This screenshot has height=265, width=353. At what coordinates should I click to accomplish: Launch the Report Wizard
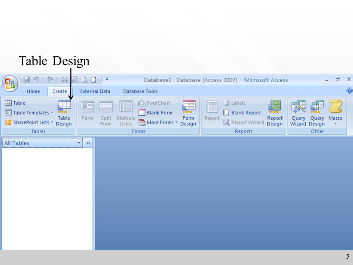(243, 122)
